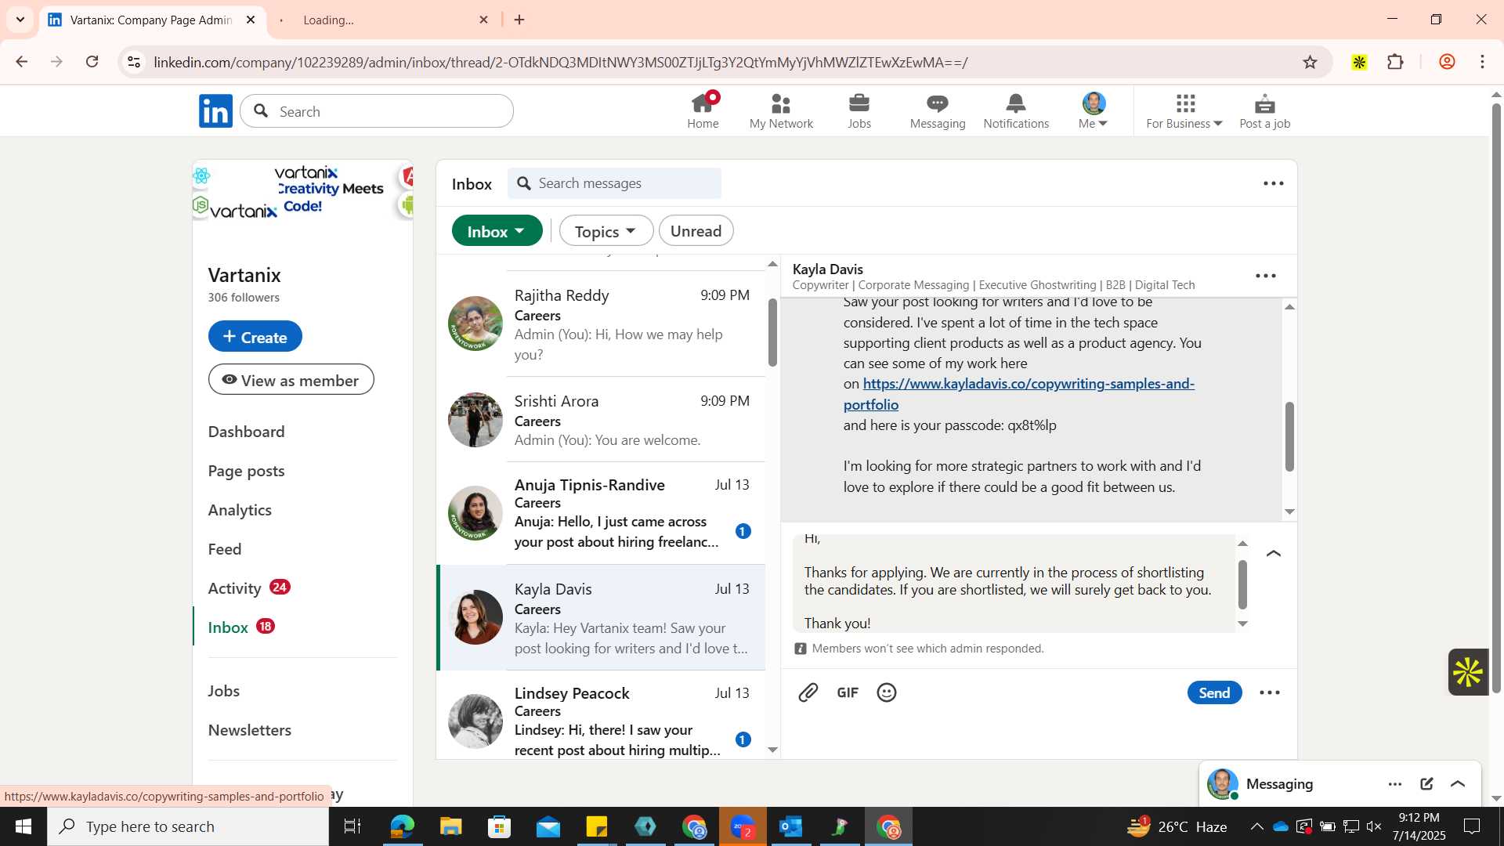Open Anuja Tipnis-Randive conversation
Screen dimensions: 1504x846
point(601,513)
